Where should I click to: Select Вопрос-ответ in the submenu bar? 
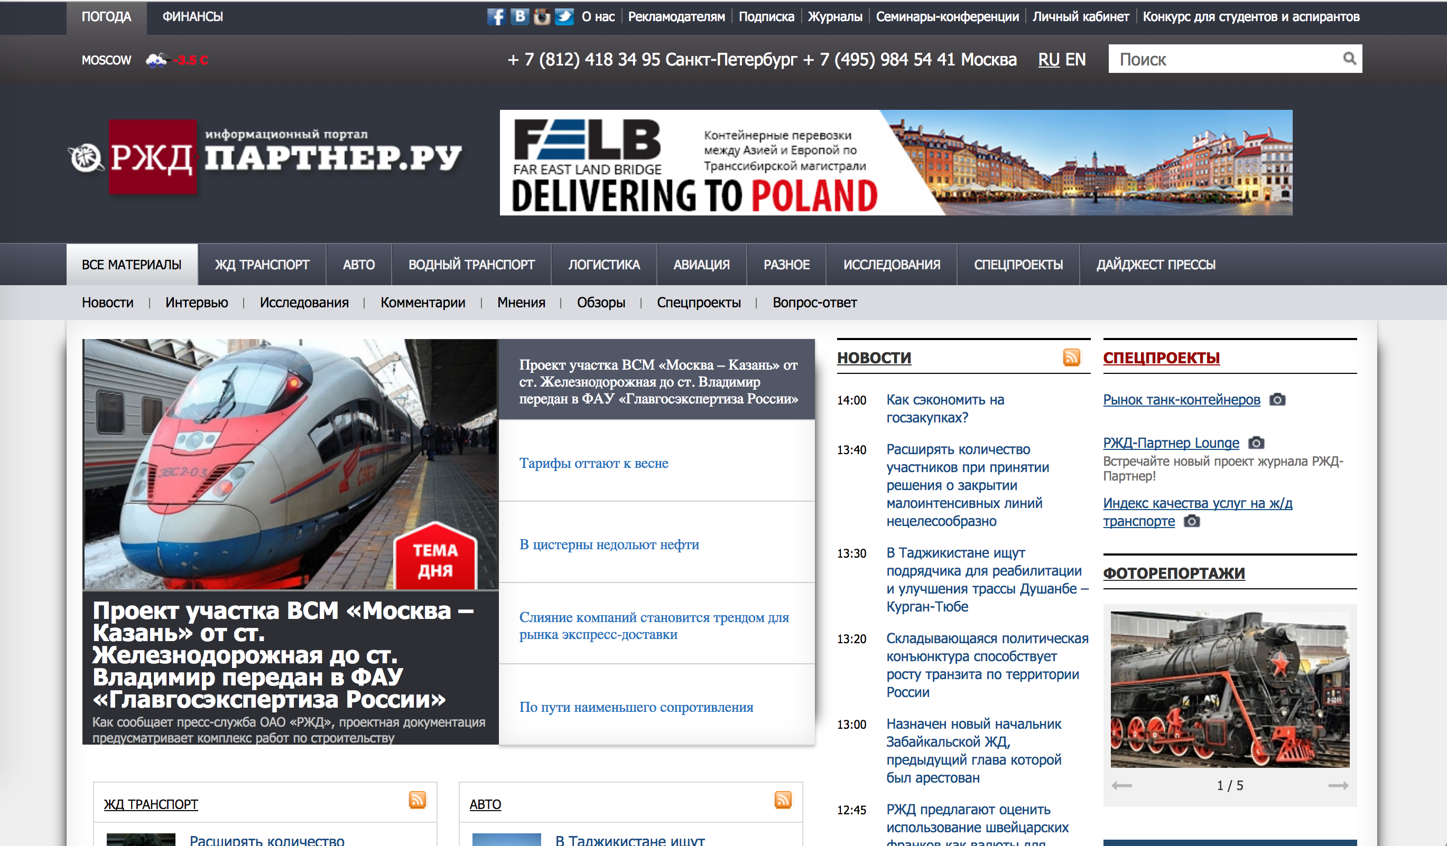(814, 303)
